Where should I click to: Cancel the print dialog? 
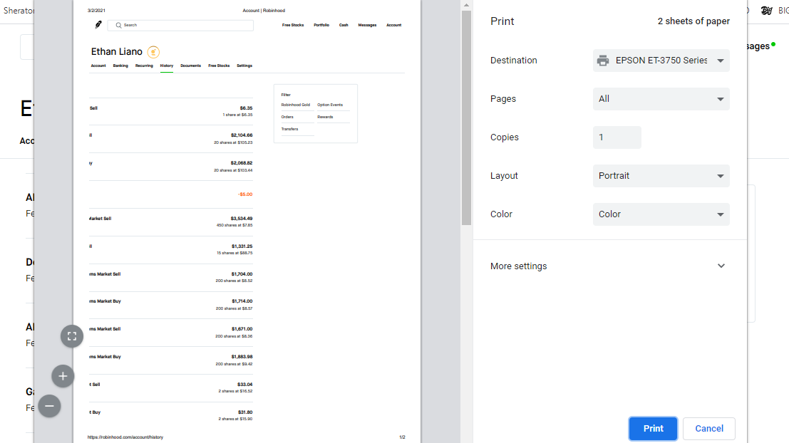click(709, 429)
